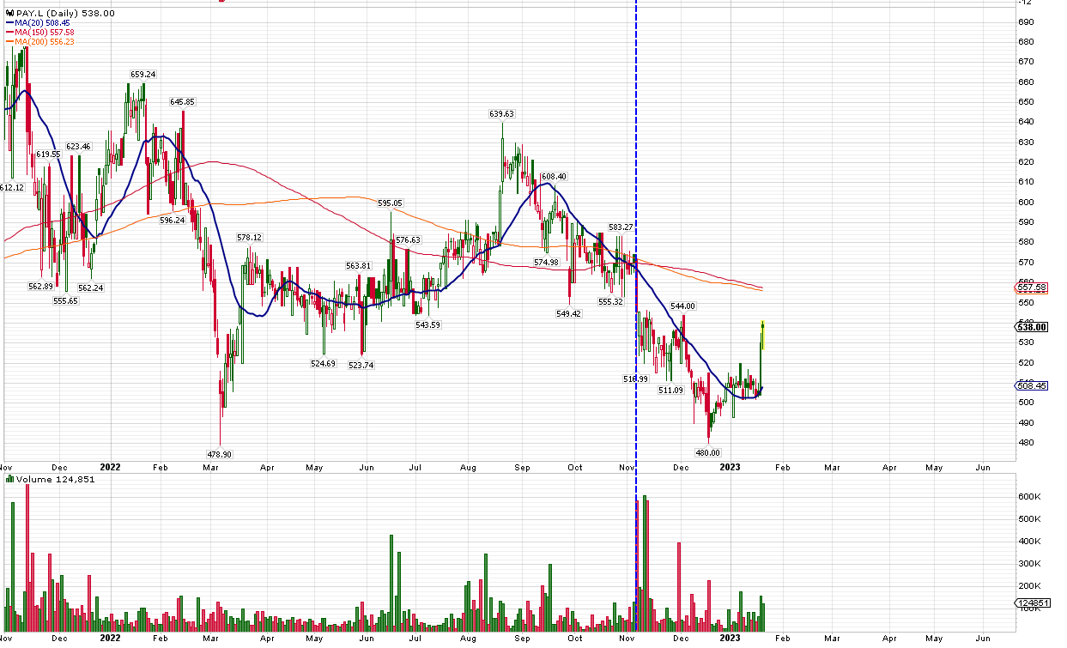Click the 124851 volume tag on right axis
This screenshot has height=648, width=1067.
(x=1033, y=603)
